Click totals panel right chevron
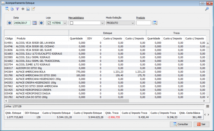The image size is (214, 131). (208, 115)
